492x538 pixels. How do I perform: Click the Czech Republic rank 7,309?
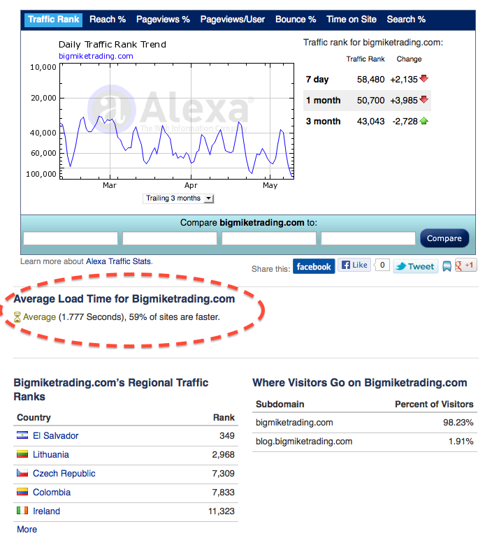tap(224, 474)
